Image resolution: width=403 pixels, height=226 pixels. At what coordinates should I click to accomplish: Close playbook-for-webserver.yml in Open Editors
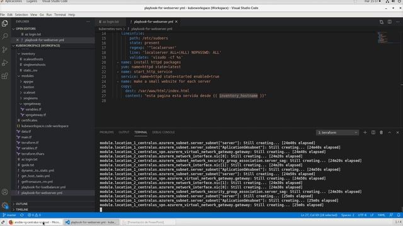(18, 40)
